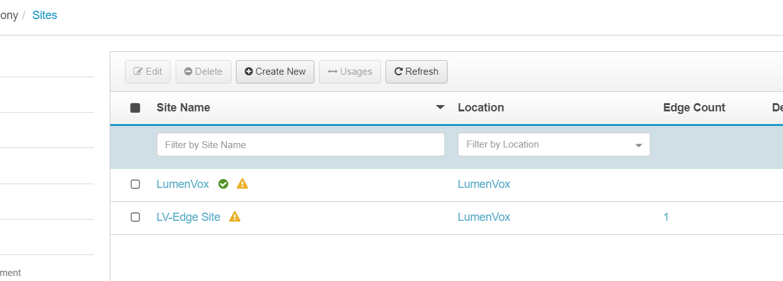Viewport: 783px width, 281px height.
Task: Click Create New site button
Action: coord(275,72)
